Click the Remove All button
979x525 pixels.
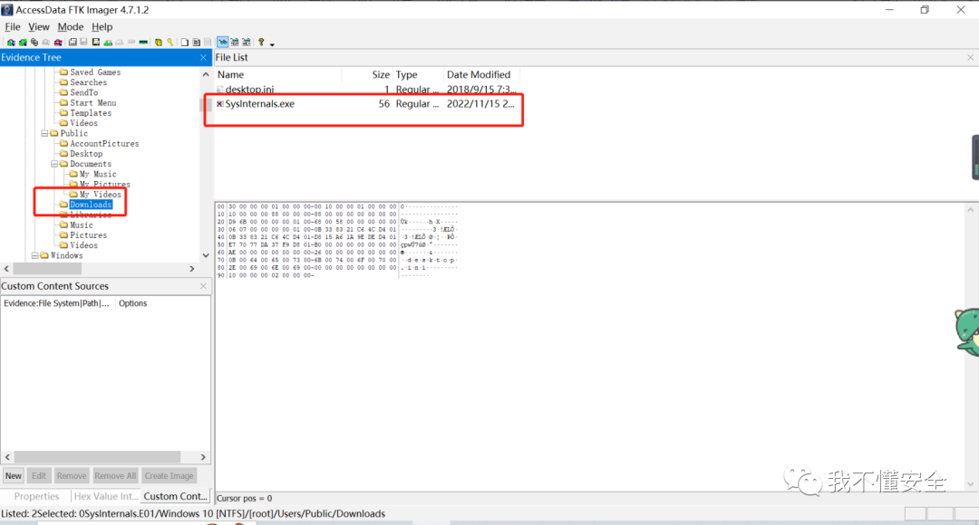pos(115,476)
